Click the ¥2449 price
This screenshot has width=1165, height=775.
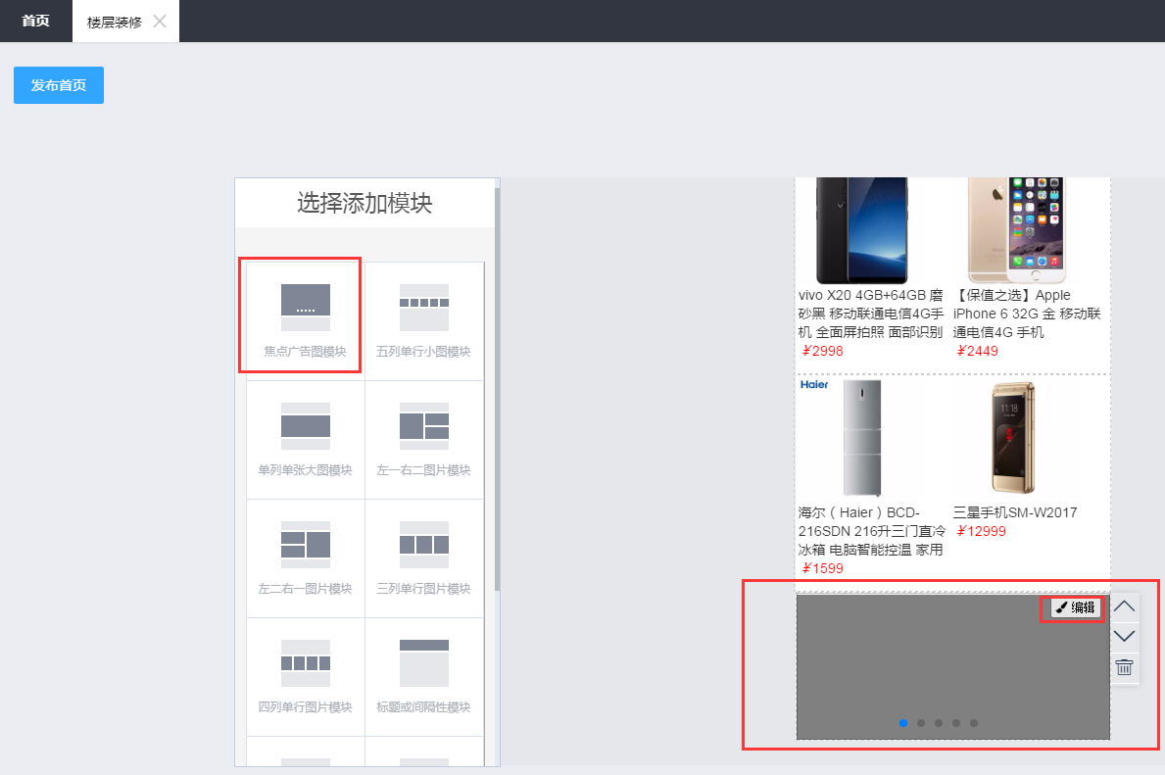pyautogui.click(x=977, y=352)
